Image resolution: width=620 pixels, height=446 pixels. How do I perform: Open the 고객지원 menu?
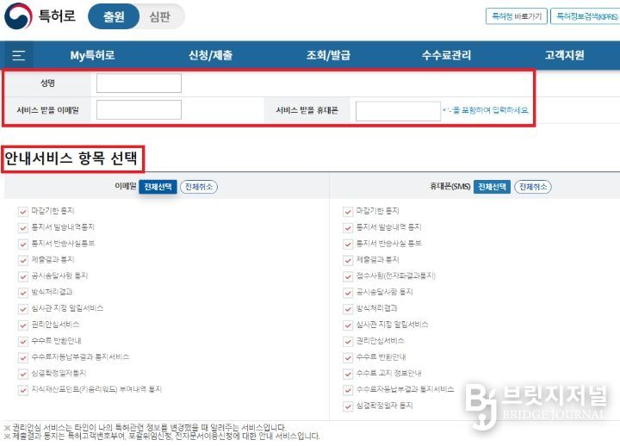tap(564, 55)
